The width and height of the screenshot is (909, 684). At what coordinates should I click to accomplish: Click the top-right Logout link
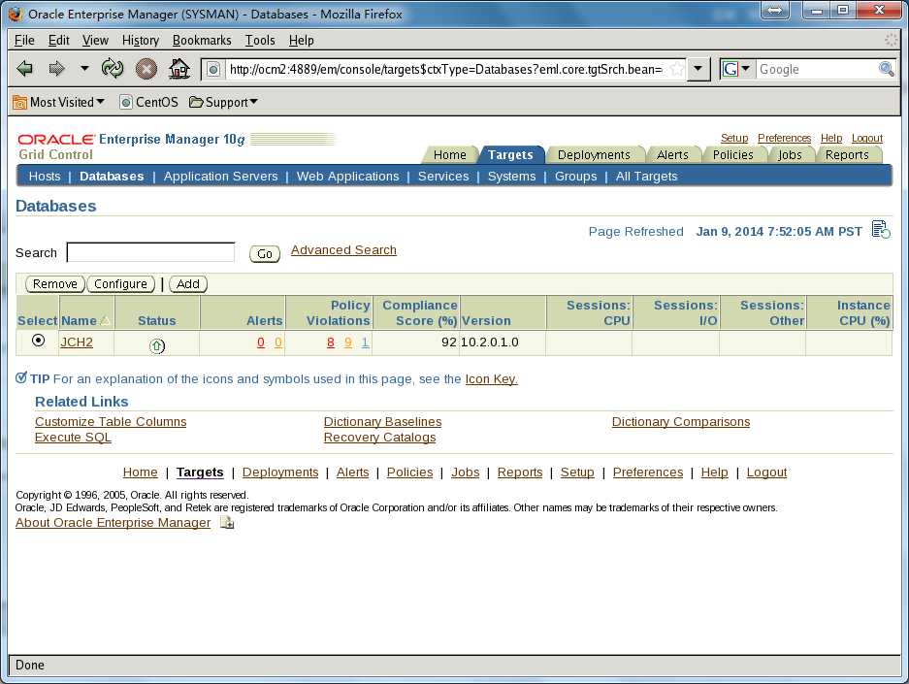tap(866, 138)
